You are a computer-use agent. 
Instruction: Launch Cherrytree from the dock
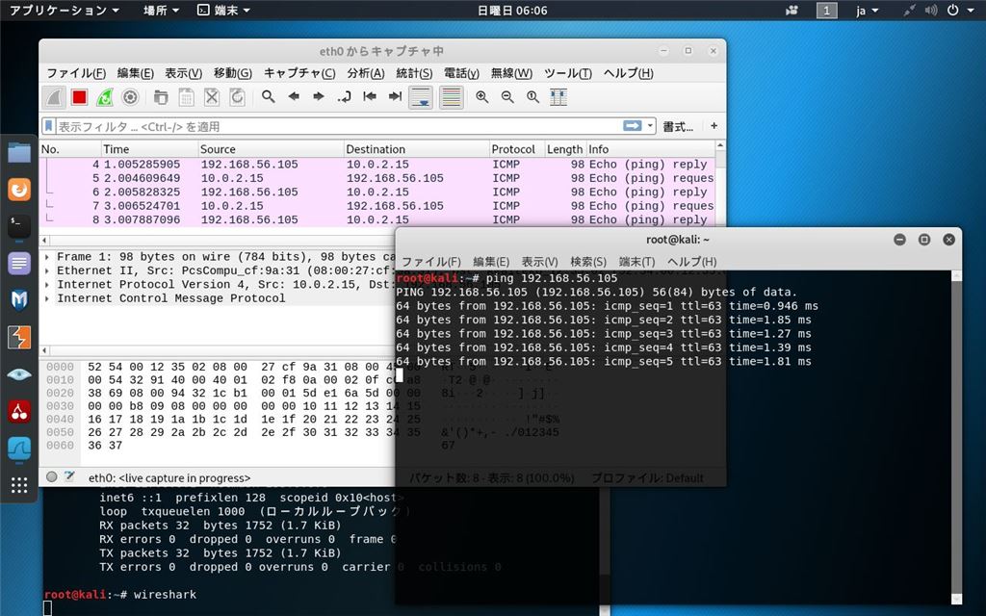point(19,412)
